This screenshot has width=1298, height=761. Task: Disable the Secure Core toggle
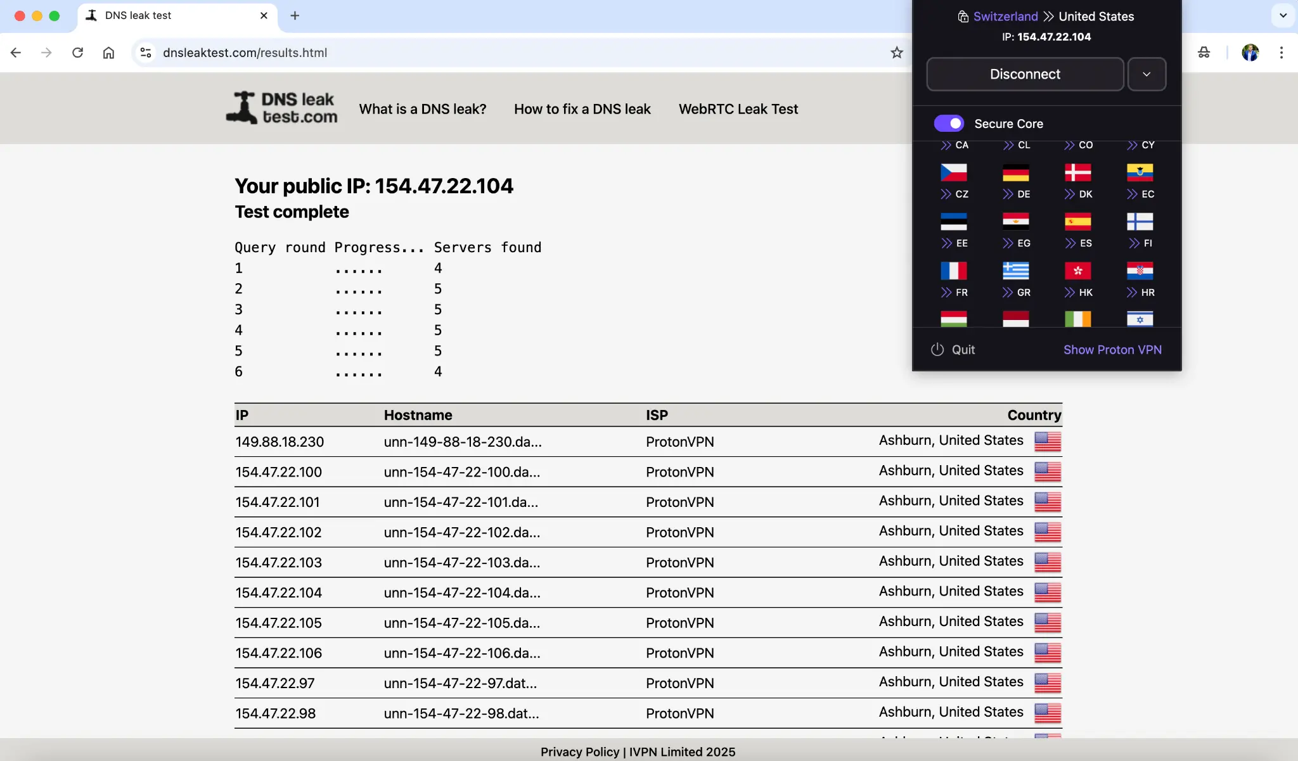click(x=949, y=123)
